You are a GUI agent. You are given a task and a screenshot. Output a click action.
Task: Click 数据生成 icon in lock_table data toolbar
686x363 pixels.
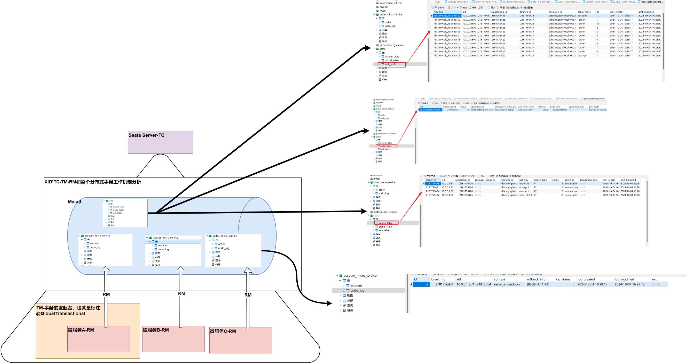(x=508, y=7)
